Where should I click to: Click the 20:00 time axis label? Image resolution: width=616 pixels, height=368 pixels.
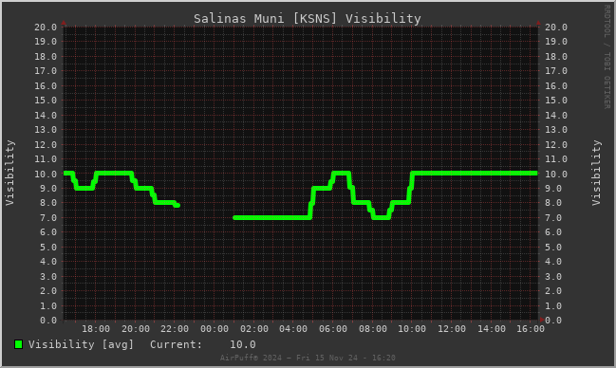point(136,329)
